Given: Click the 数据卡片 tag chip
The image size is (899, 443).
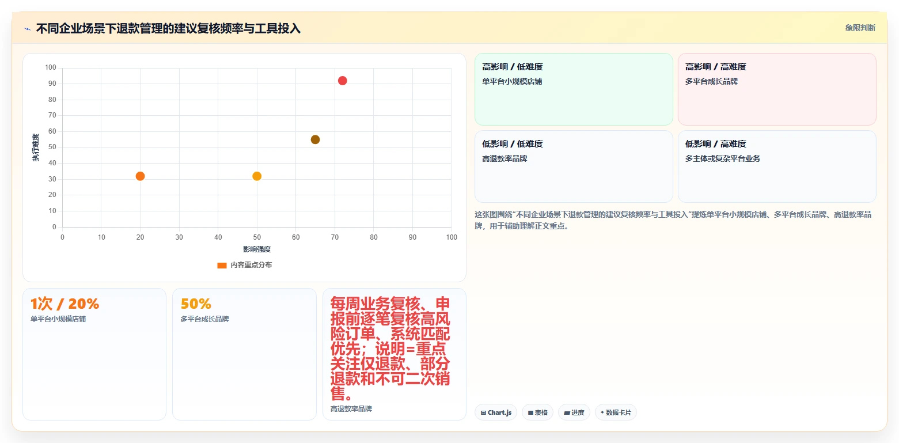Looking at the screenshot, I should pos(616,412).
